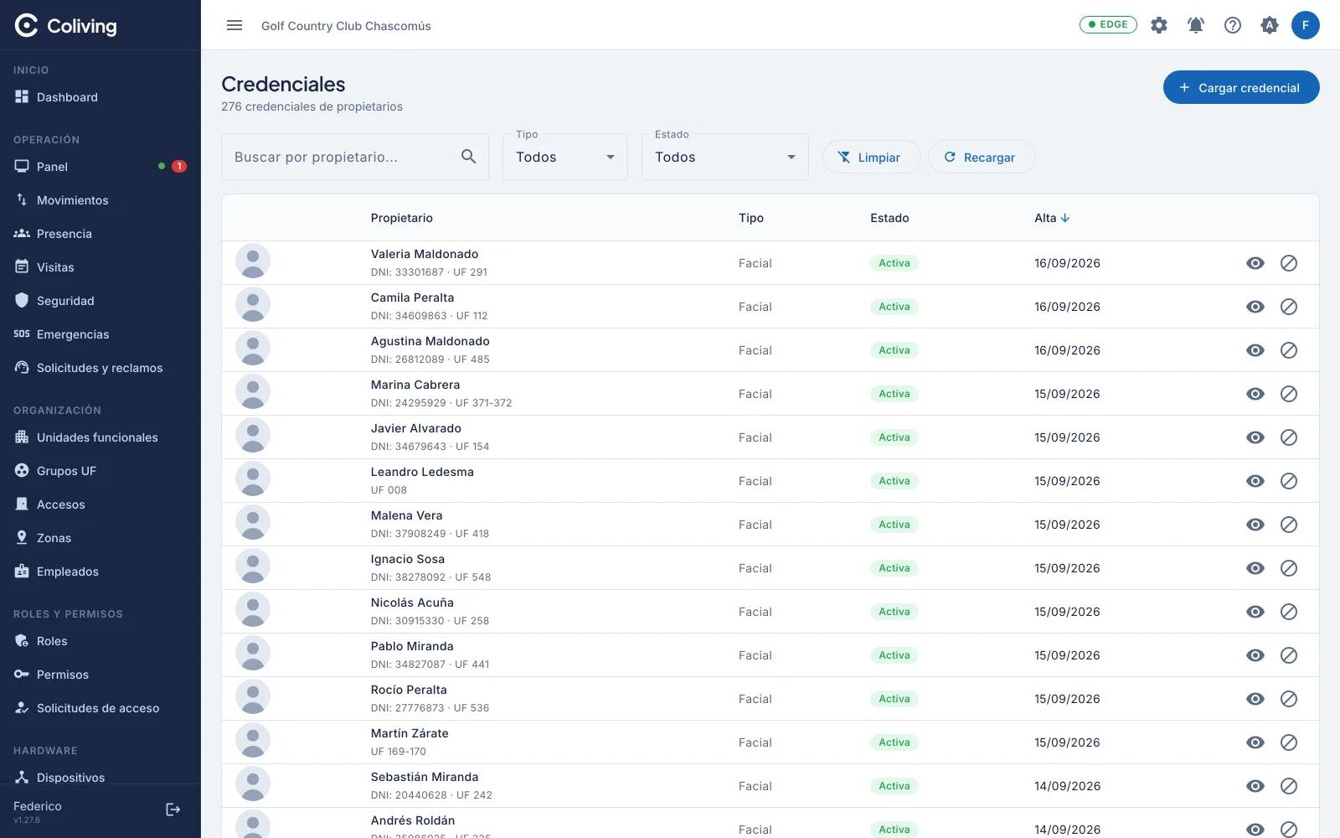Open settings gear in top bar
Screen dimensions: 1340x838
(1159, 25)
